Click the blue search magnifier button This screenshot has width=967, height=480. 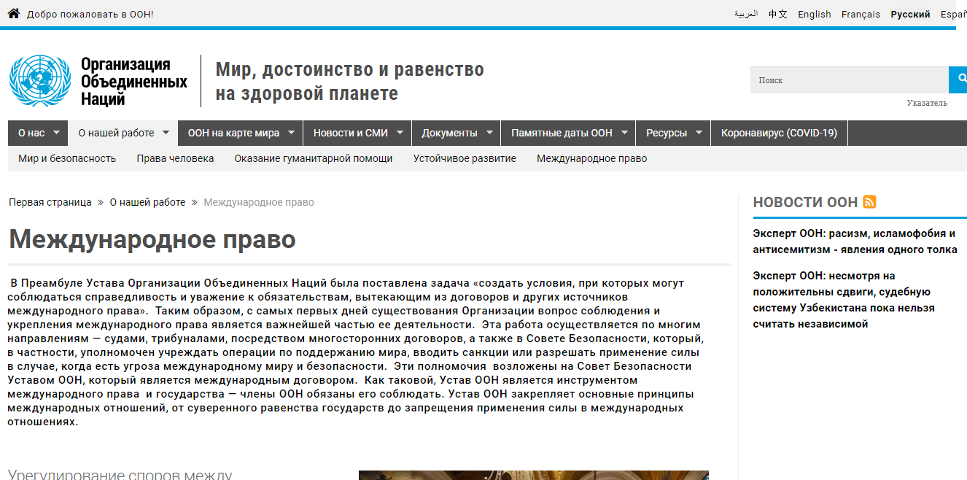pyautogui.click(x=958, y=80)
